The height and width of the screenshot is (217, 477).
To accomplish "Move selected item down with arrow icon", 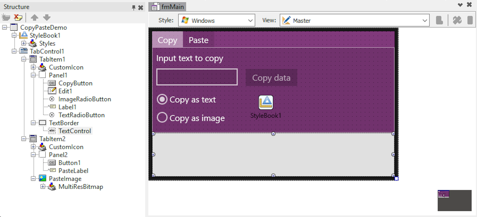I will [x=47, y=18].
